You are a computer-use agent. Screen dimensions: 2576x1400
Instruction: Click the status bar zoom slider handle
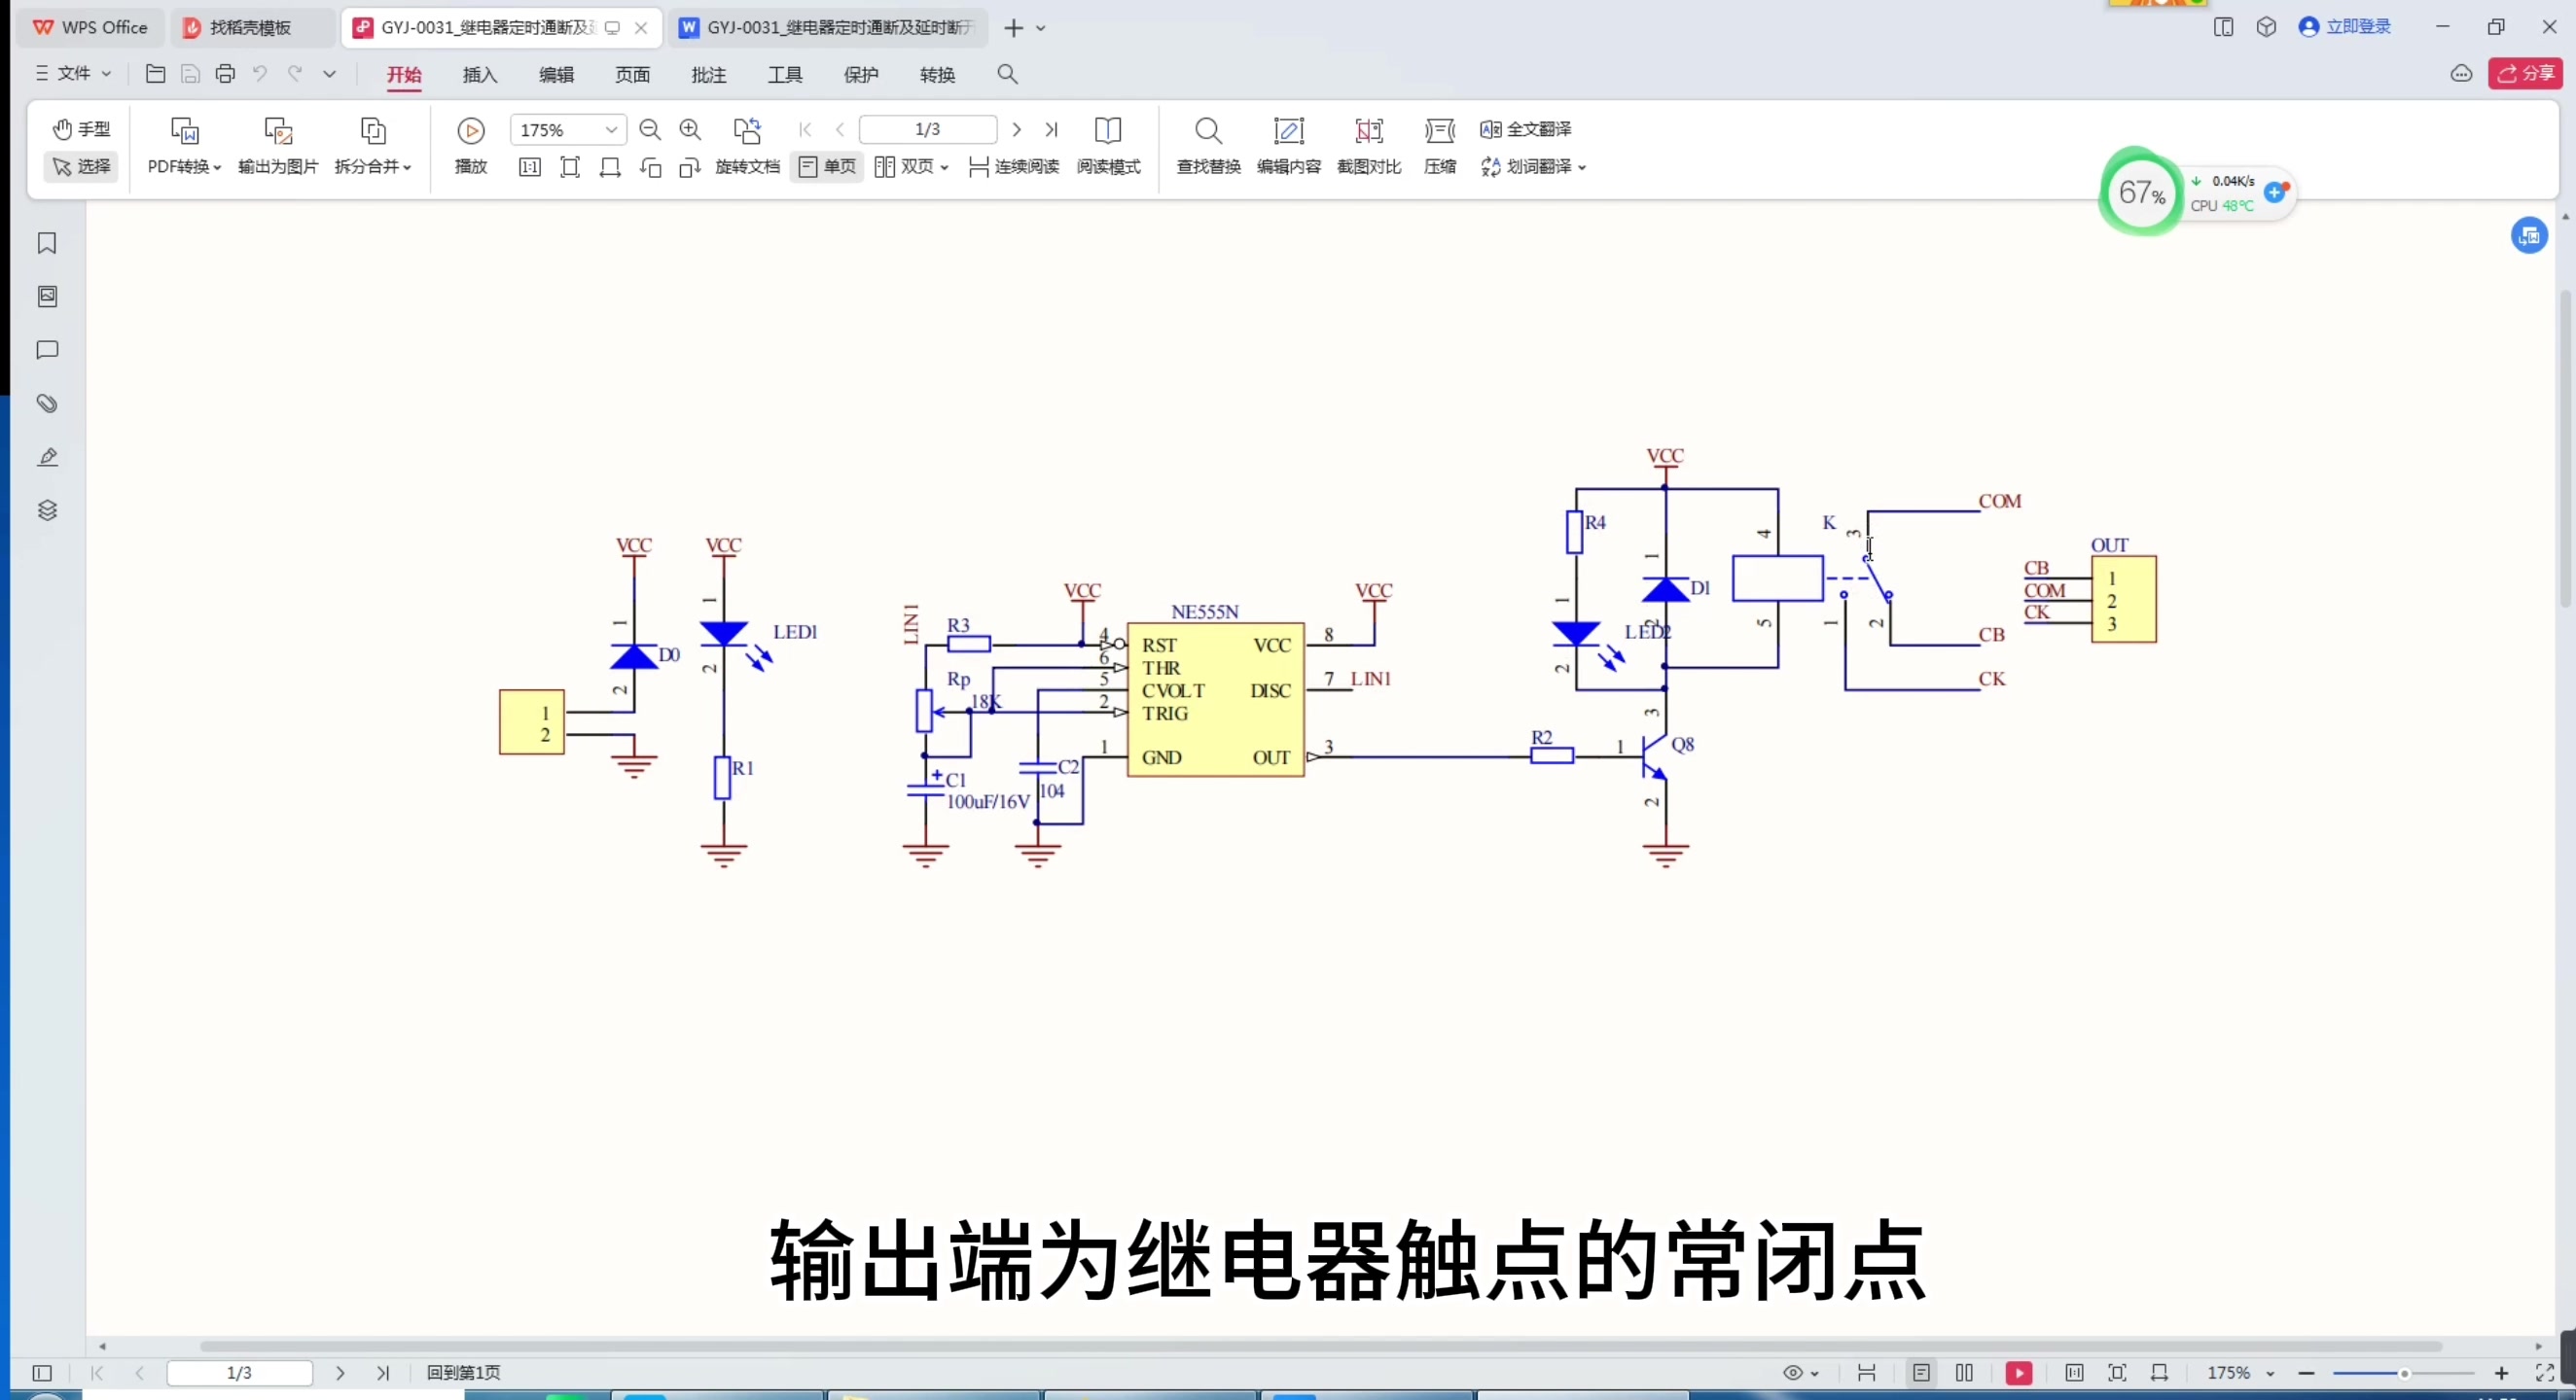pyautogui.click(x=2403, y=1374)
